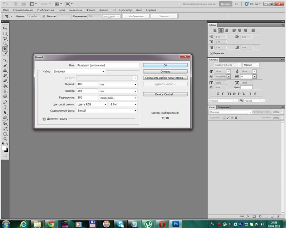Image resolution: width=286 pixels, height=228 pixels.
Task: Toggle right text alignment in Абзац panel
Action: [x=226, y=30]
